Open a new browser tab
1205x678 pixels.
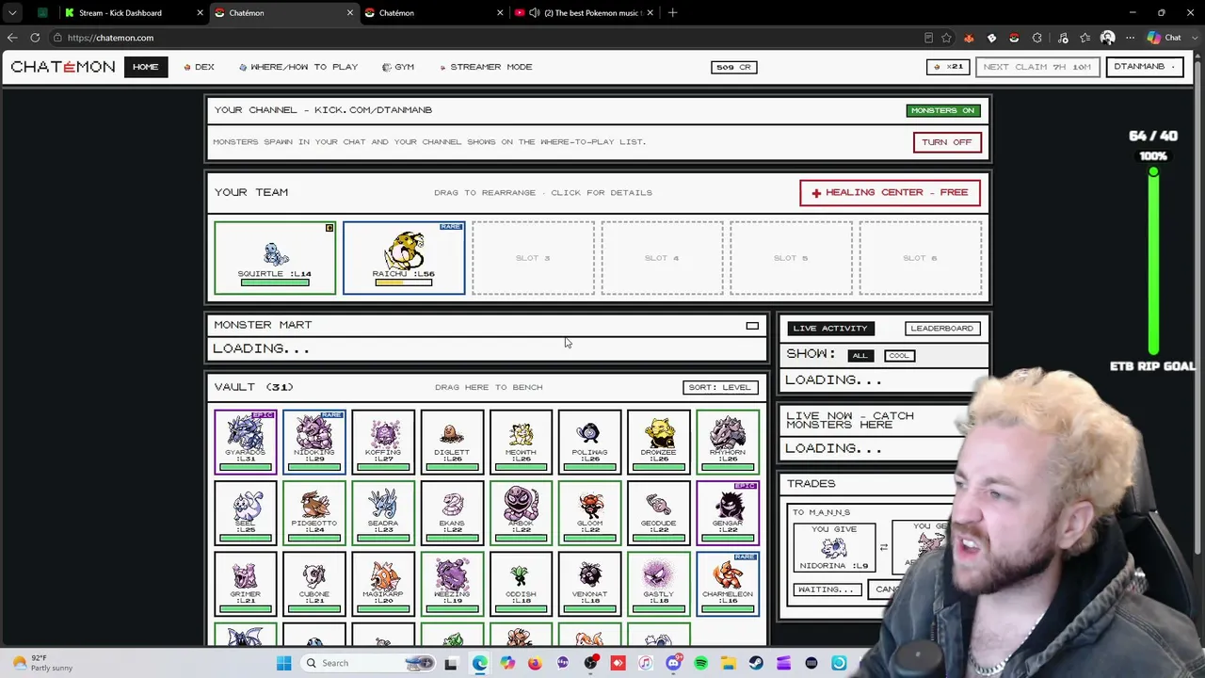[673, 13]
